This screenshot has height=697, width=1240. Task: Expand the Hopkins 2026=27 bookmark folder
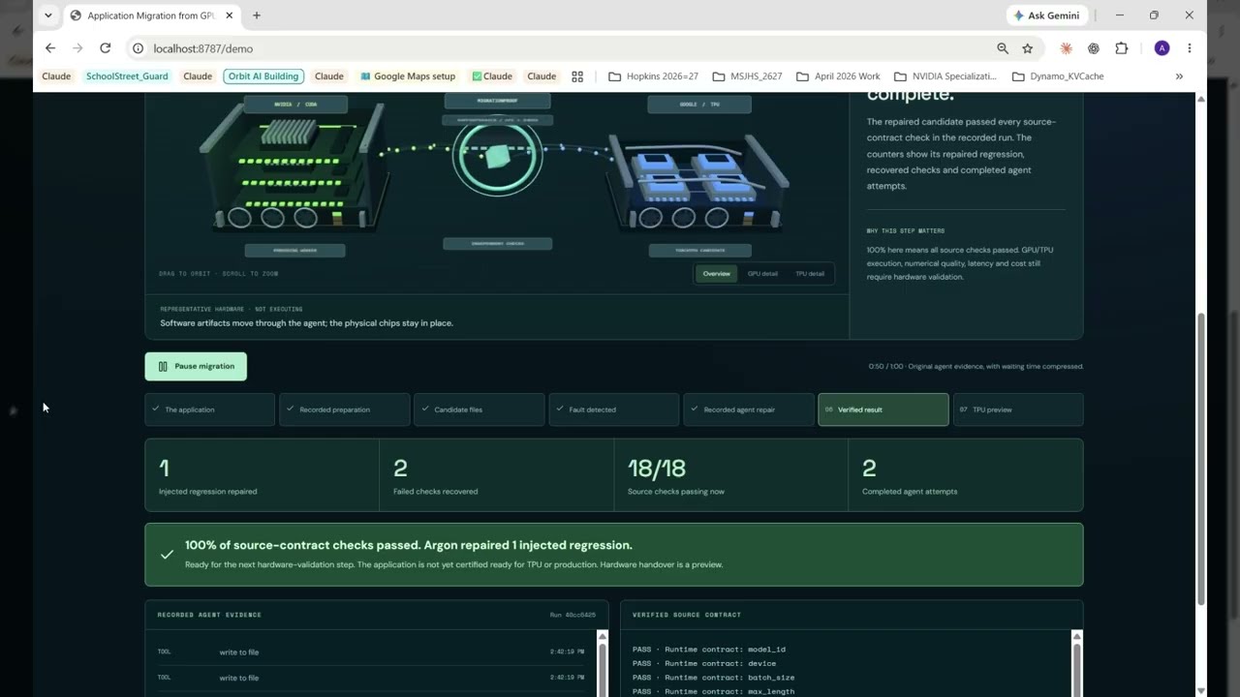pyautogui.click(x=653, y=76)
